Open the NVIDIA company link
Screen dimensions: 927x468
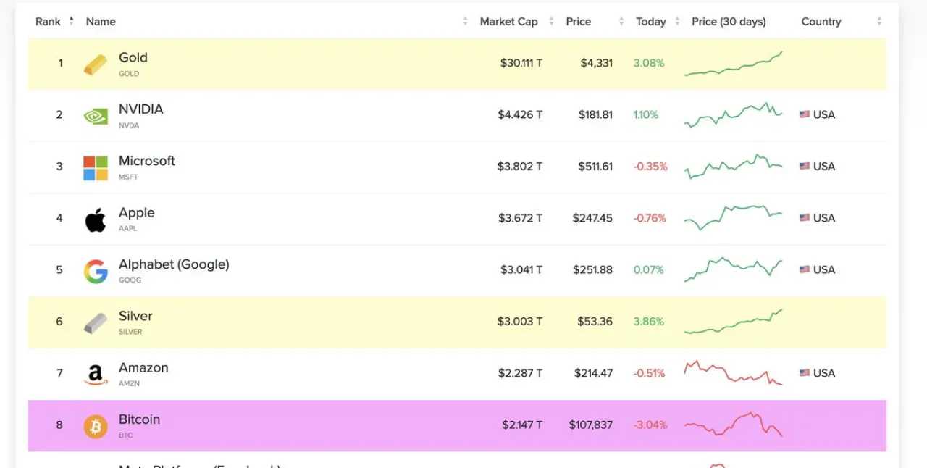(141, 109)
